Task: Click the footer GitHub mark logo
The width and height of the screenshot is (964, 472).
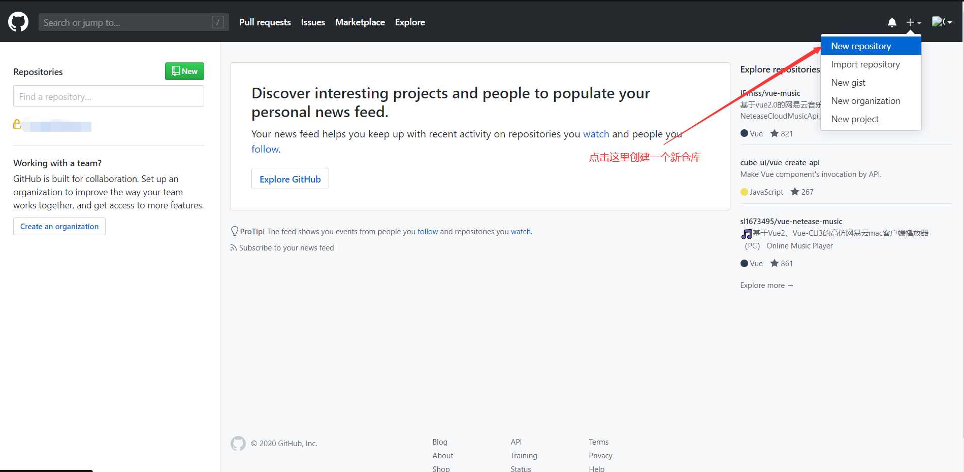Action: [x=238, y=444]
